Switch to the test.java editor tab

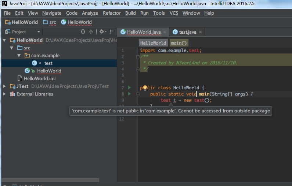[187, 32]
